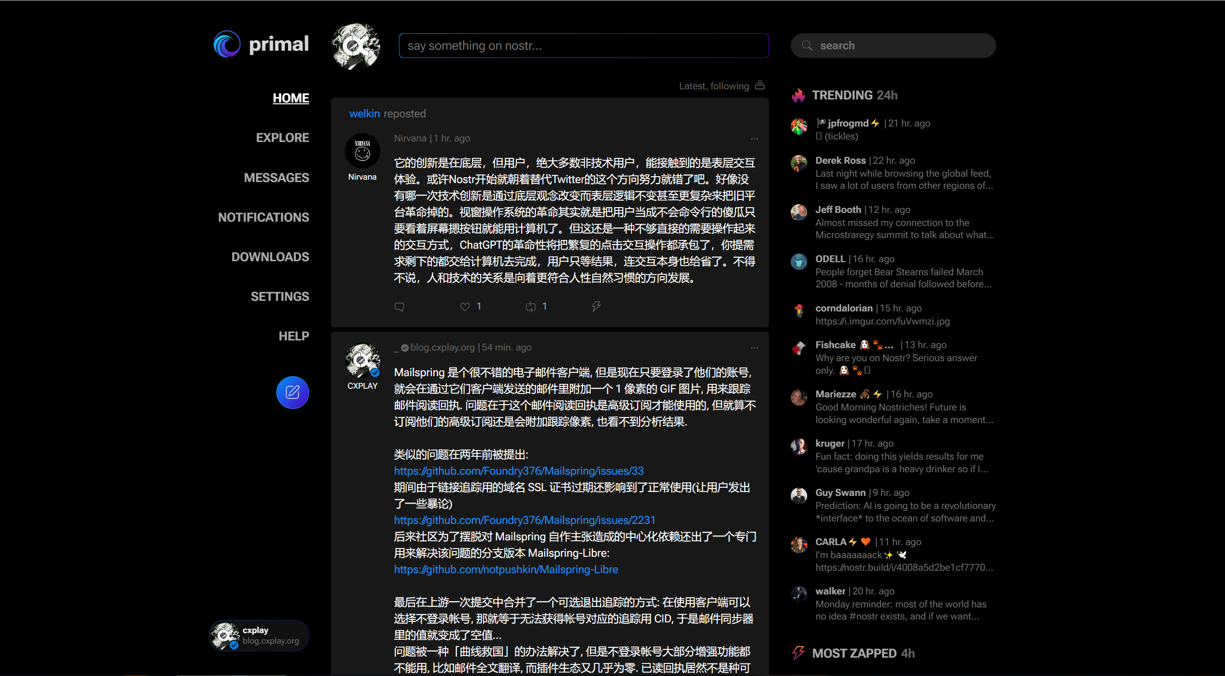This screenshot has width=1225, height=676.
Task: Go to the Explore page
Action: pos(282,138)
